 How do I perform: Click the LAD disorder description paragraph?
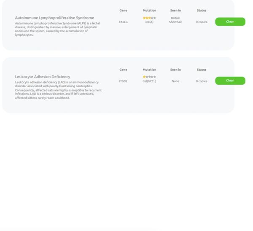coord(58,90)
